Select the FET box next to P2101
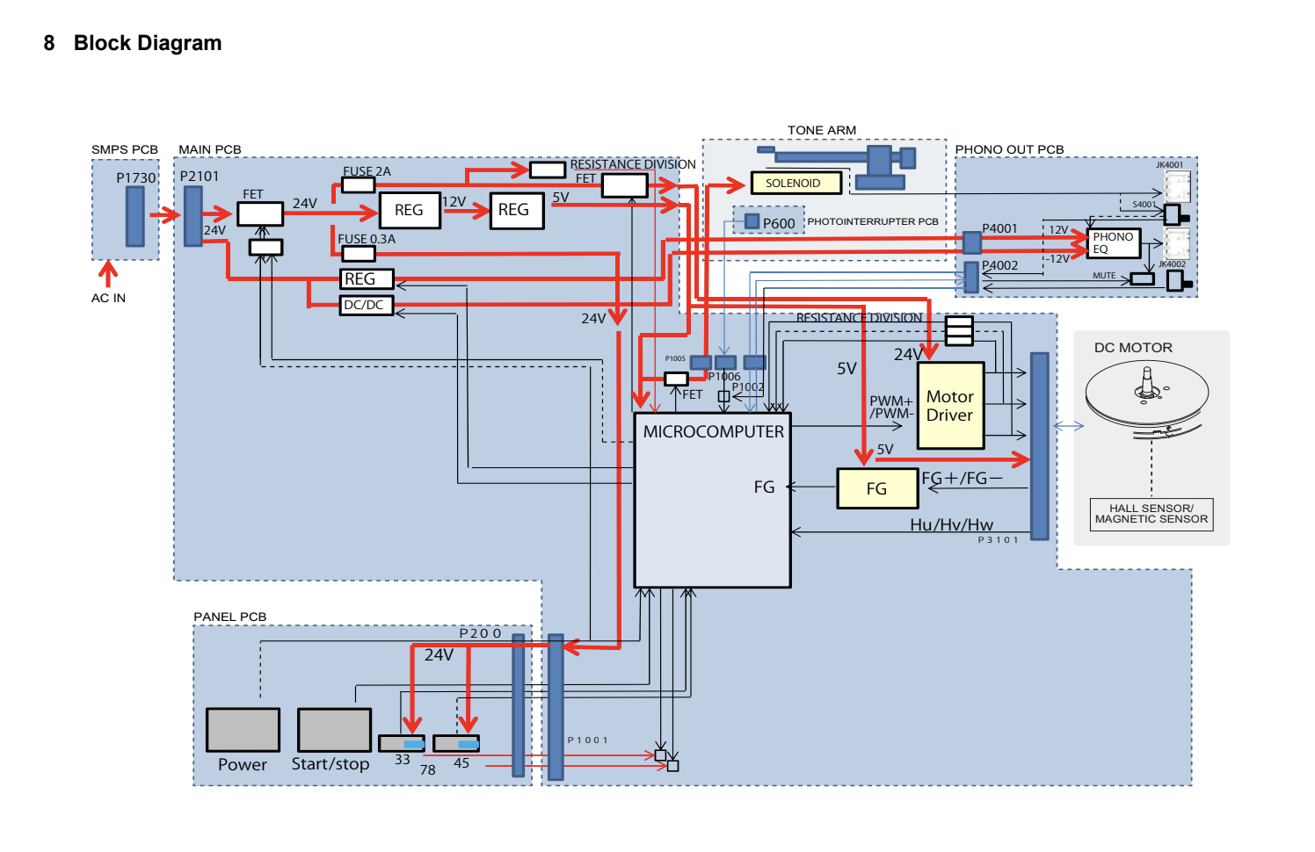Image resolution: width=1315 pixels, height=852 pixels. [x=260, y=213]
